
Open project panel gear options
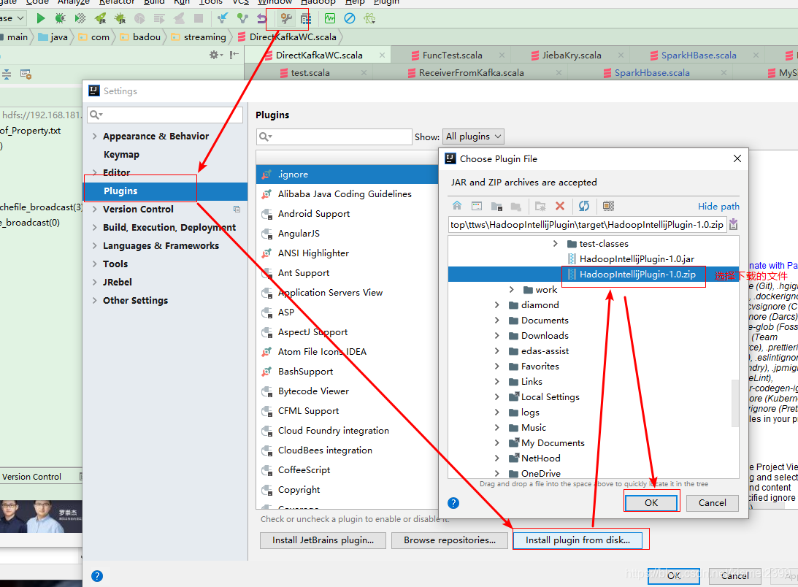[x=215, y=55]
